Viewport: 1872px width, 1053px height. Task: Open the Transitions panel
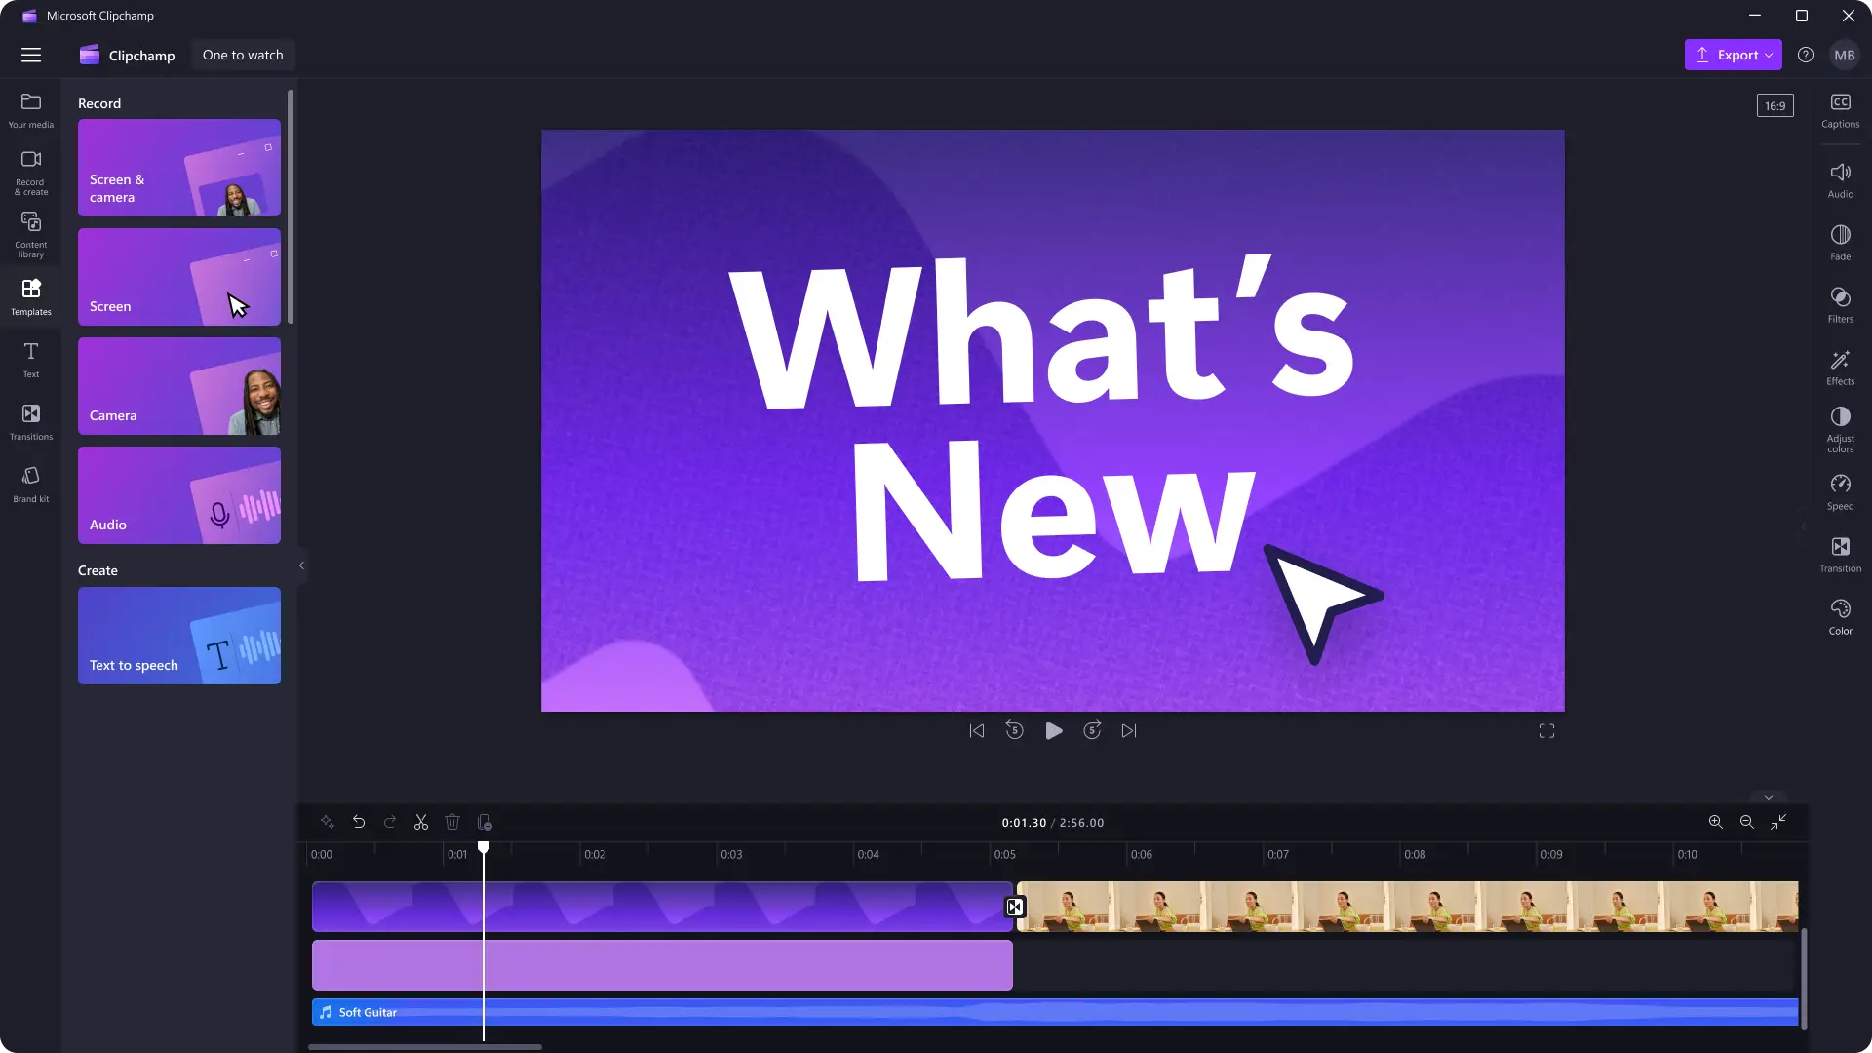coord(30,421)
